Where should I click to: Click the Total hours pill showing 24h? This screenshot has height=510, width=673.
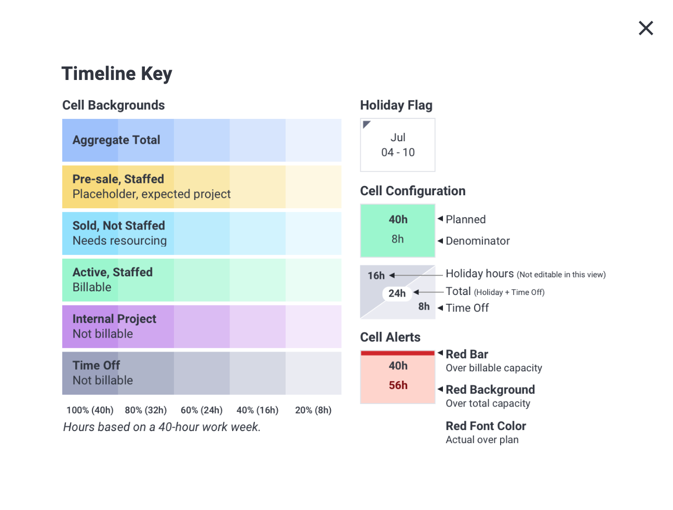(397, 293)
